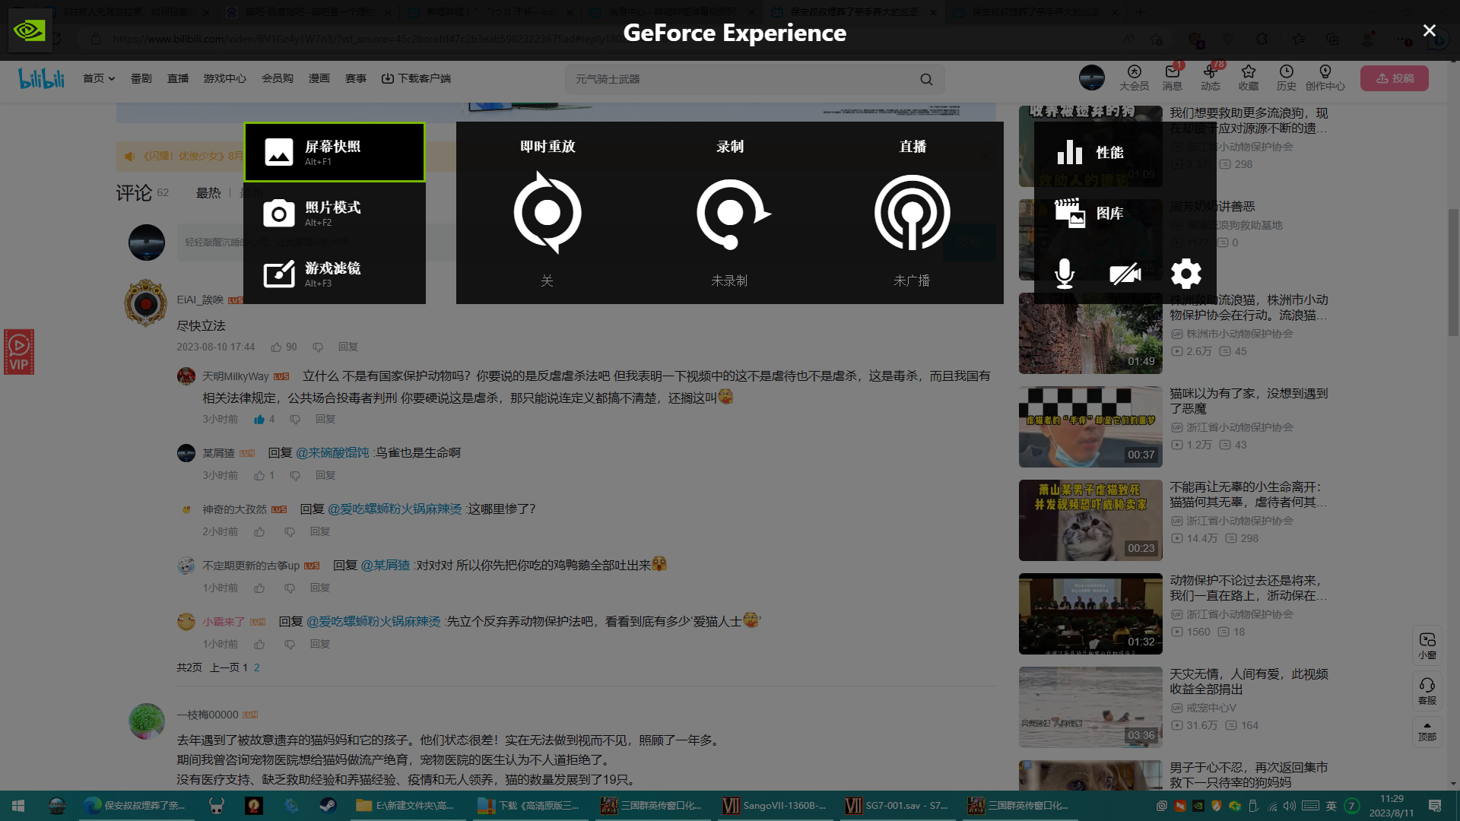Open 消息 messages icon
Screen dimensions: 1460x821
click(x=1173, y=78)
